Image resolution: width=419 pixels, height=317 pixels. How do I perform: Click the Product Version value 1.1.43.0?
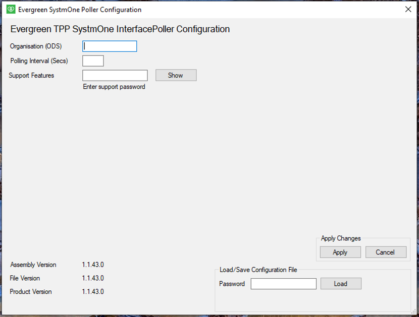tap(93, 292)
